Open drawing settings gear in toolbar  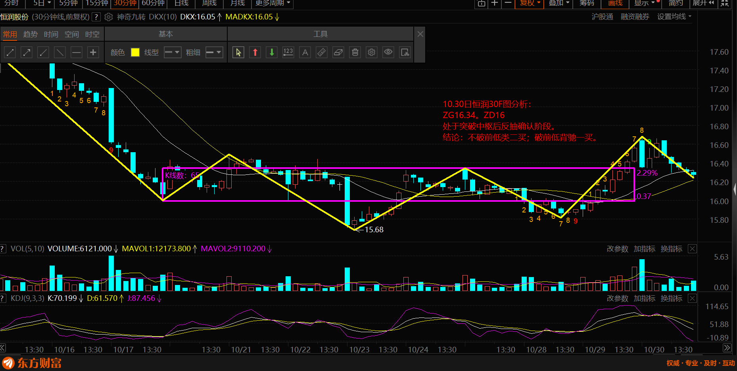pyautogui.click(x=372, y=52)
